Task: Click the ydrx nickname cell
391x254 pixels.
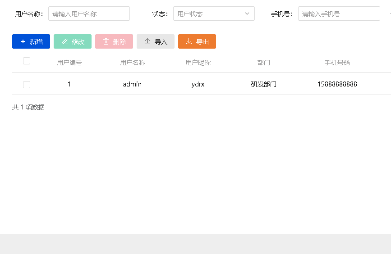Action: tap(198, 84)
